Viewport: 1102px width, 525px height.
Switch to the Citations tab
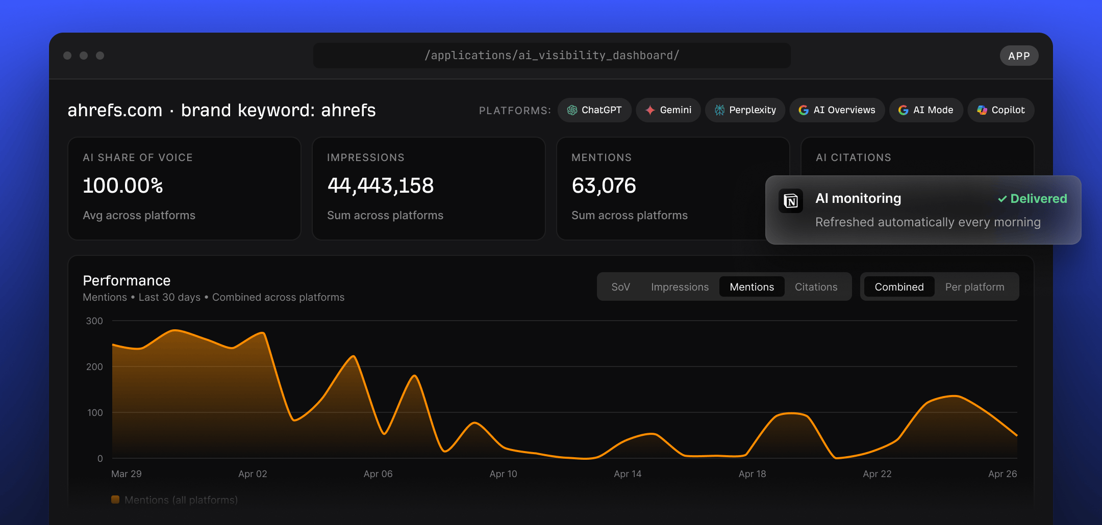(x=816, y=287)
